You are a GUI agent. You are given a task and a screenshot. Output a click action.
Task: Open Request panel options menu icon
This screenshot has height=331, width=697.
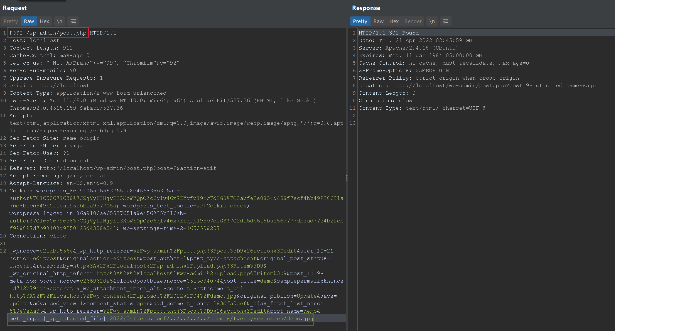(x=73, y=21)
